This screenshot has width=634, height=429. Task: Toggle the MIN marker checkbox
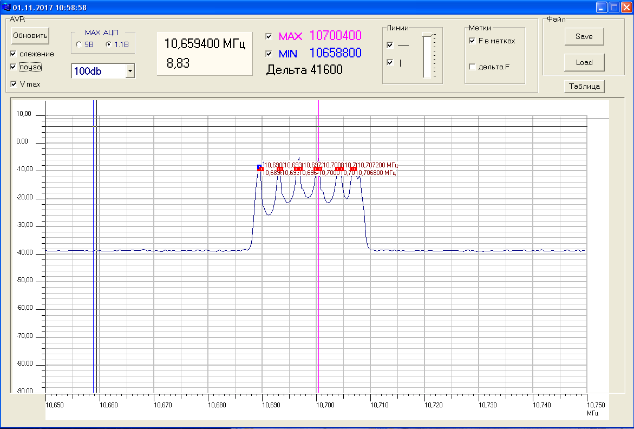point(269,54)
